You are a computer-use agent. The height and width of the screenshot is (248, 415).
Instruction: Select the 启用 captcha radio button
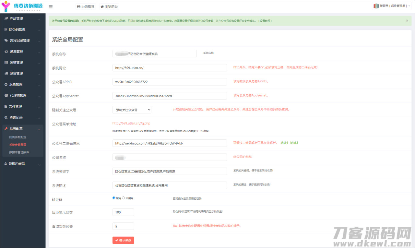(114, 198)
